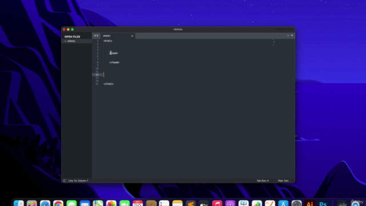Launch Adobe Illustrator from the Dock
366x206 pixels.
tap(310, 204)
